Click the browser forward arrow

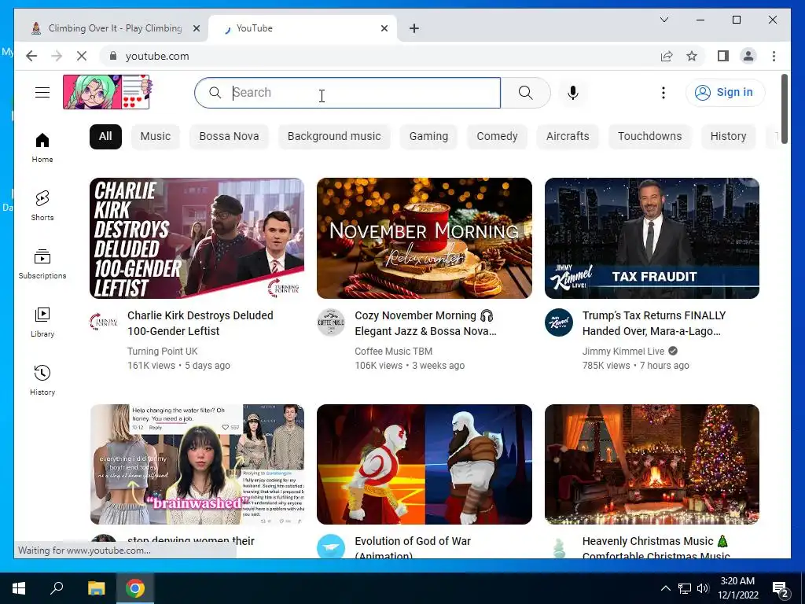point(57,56)
